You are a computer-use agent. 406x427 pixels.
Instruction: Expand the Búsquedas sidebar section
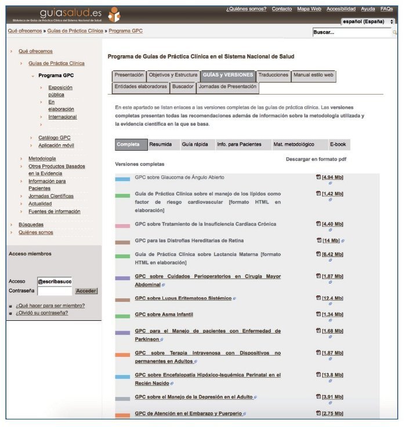12,224
